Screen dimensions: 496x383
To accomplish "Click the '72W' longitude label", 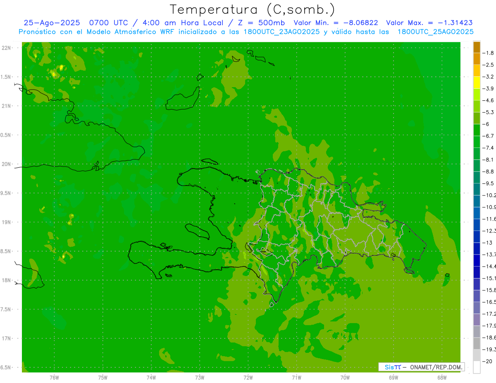I will (248, 378).
